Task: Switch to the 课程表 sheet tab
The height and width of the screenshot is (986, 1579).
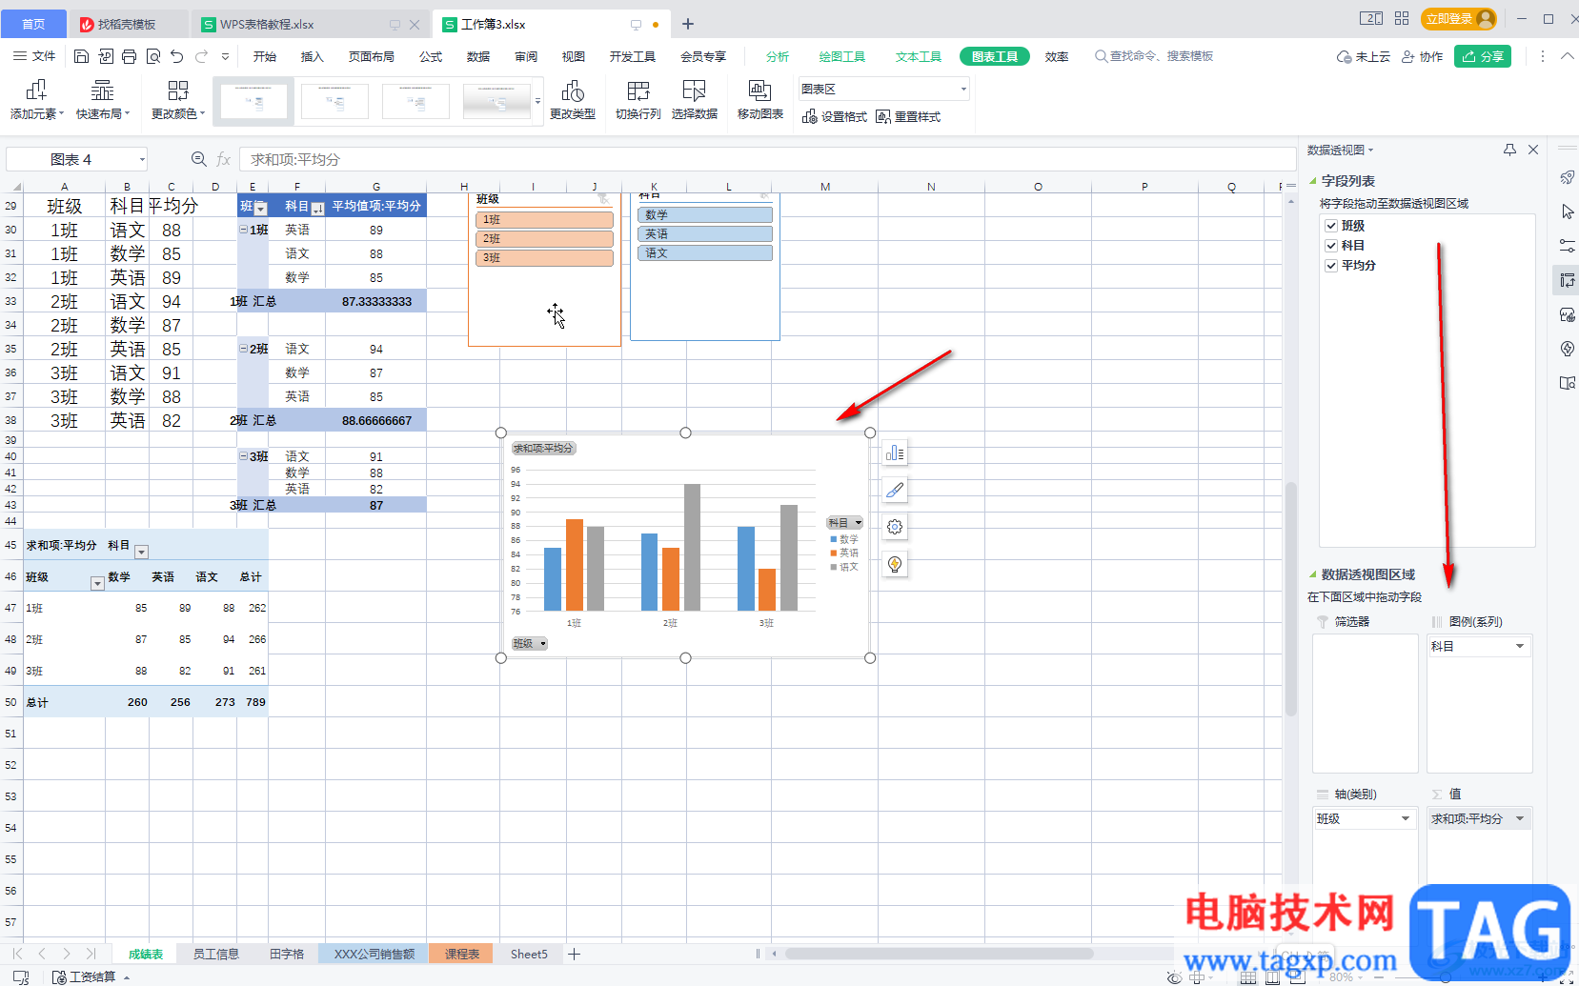Action: (461, 954)
